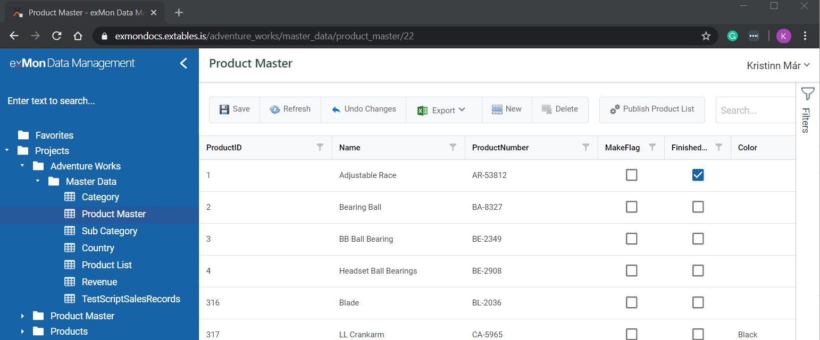The image size is (820, 340).
Task: Toggle Finished flag for Headset Ball Bearings
Action: (x=698, y=270)
